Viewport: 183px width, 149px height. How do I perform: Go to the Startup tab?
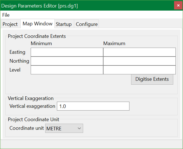point(64,24)
